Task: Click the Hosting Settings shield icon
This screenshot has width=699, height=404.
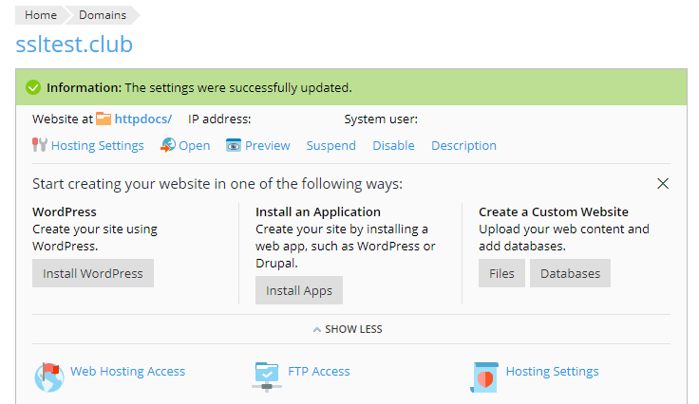Action: (x=485, y=376)
